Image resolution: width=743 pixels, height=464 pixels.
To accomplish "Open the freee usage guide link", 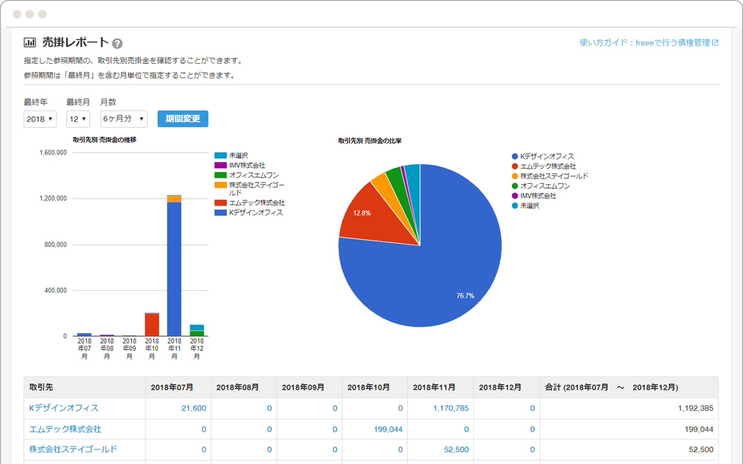I will click(644, 43).
